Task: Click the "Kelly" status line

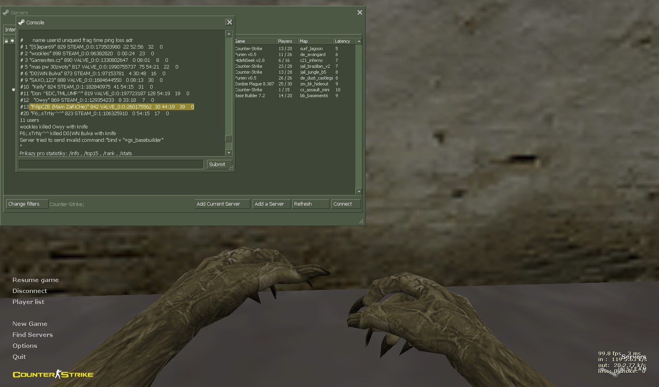Action: coord(87,87)
